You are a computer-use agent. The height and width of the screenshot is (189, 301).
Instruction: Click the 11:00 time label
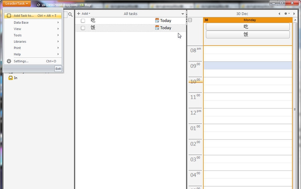(x=195, y=97)
